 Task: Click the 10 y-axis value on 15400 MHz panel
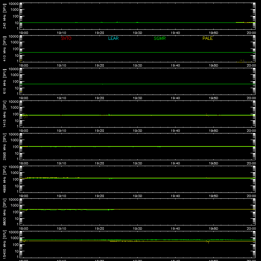coord(17,251)
